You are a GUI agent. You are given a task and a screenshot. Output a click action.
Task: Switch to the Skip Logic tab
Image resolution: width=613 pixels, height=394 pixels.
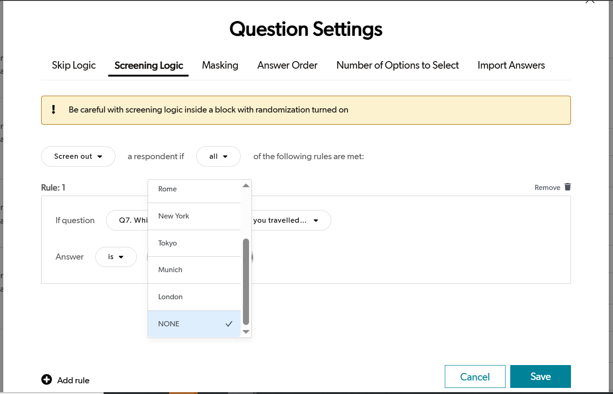click(x=73, y=65)
